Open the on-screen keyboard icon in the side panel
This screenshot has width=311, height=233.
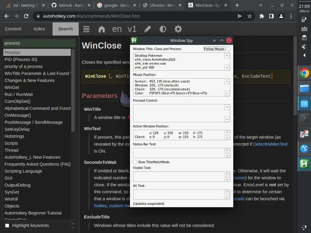[x=304, y=29]
